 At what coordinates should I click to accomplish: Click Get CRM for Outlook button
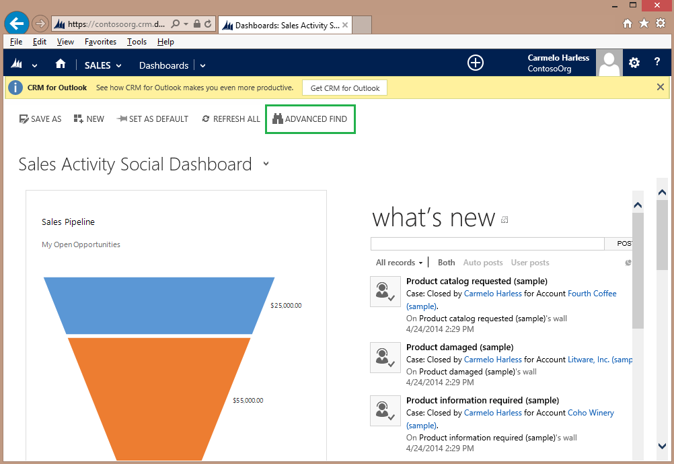344,88
